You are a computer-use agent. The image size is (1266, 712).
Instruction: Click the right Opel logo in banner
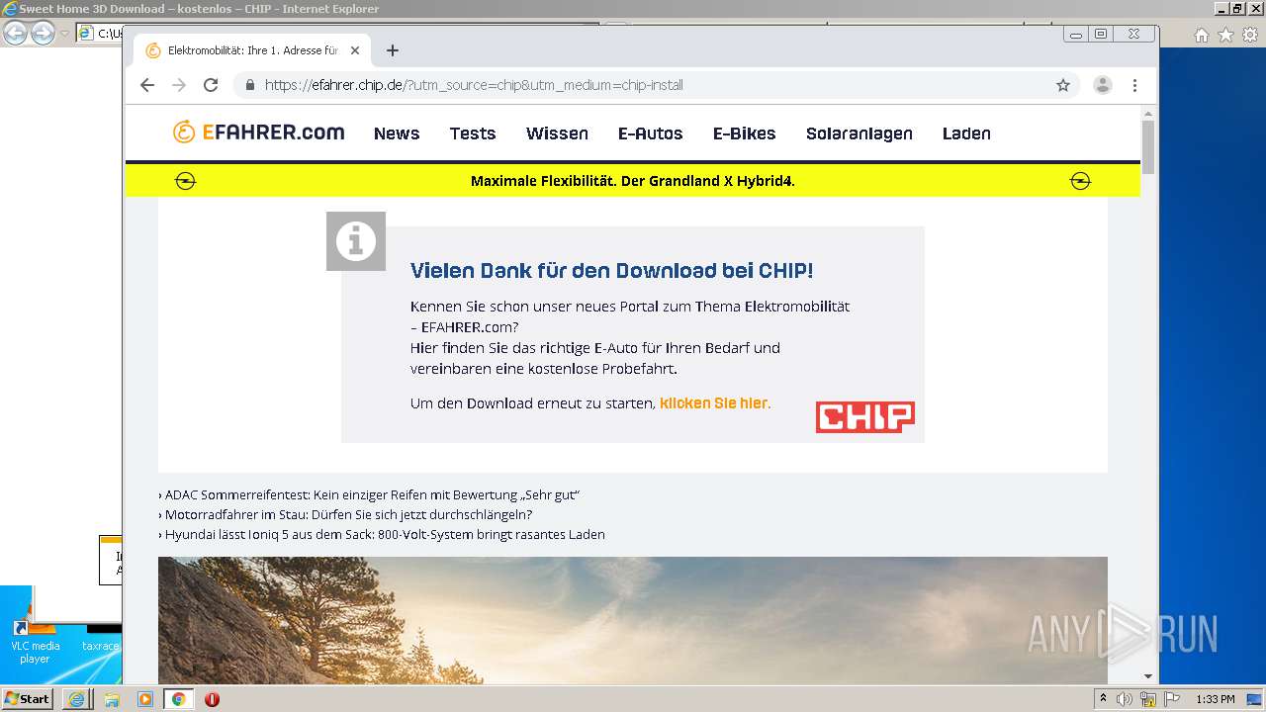1080,181
